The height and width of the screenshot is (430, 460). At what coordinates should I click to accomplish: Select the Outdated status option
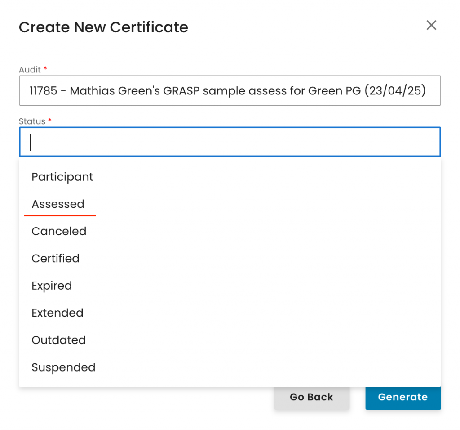click(x=58, y=340)
